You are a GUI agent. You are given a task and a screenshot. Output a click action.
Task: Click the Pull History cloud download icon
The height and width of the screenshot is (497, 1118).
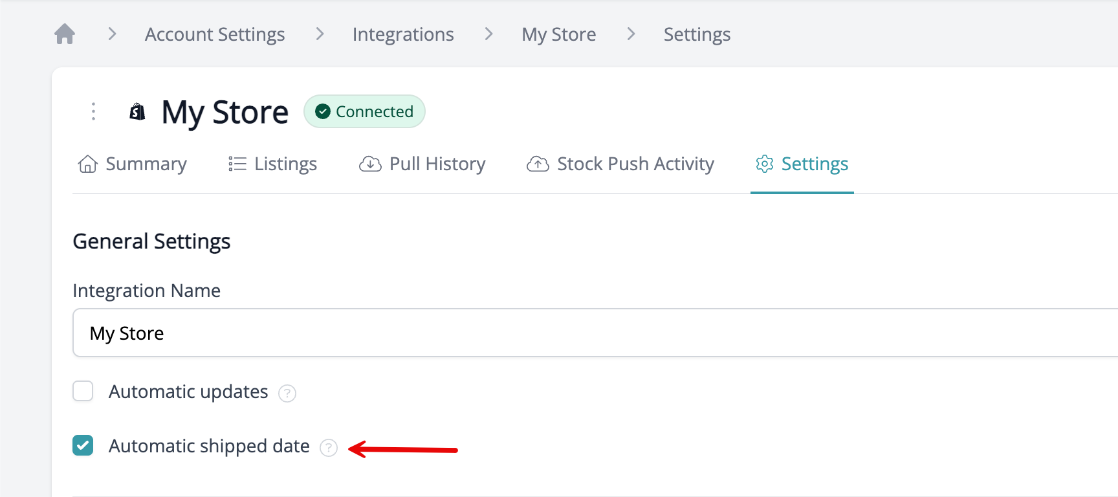(370, 164)
